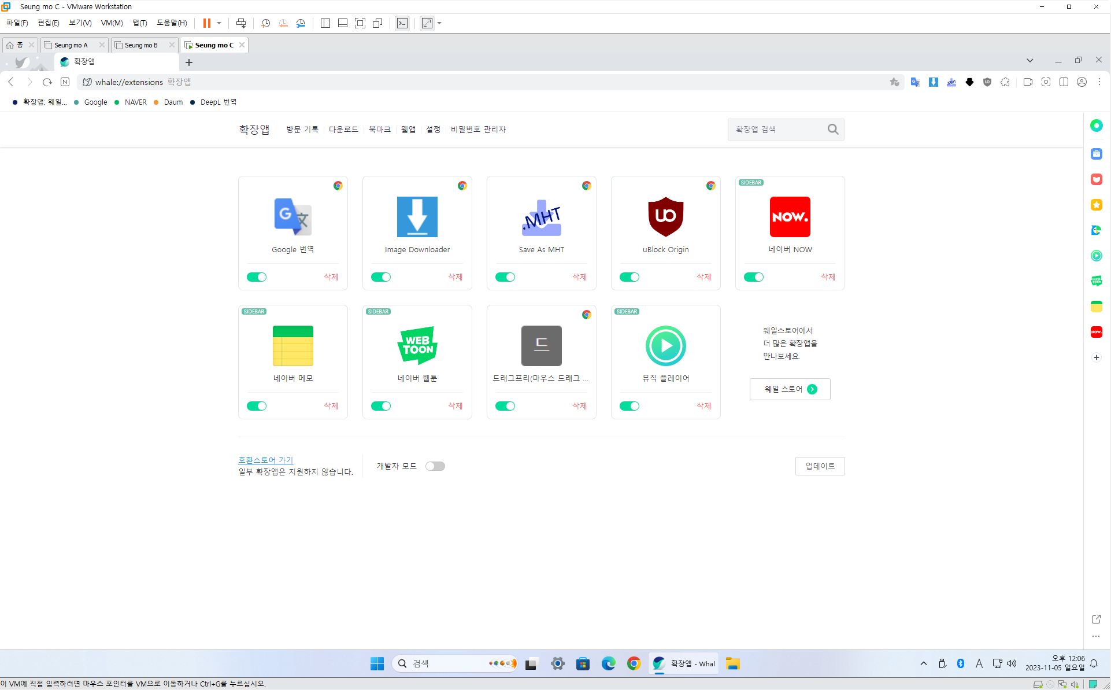1111x690 pixels.
Task: Open Naver Memo in the sidebar
Action: click(1096, 307)
